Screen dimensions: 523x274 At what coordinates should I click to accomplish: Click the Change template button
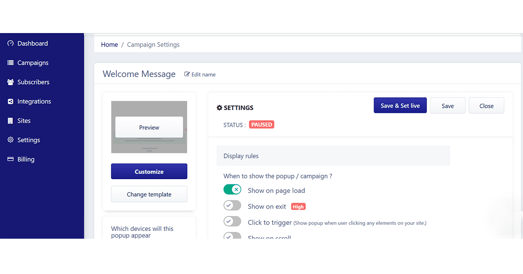149,194
